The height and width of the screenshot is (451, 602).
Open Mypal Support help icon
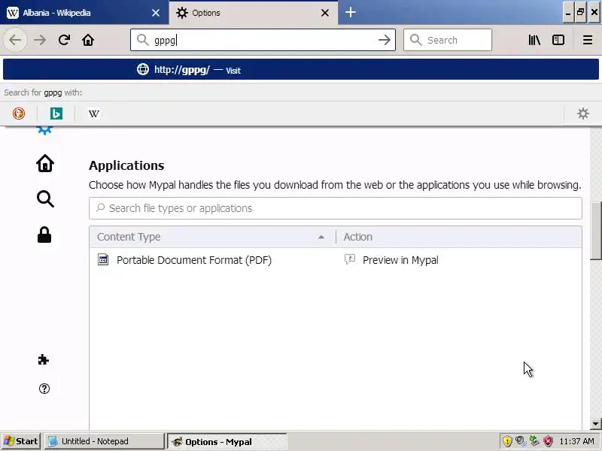(x=44, y=389)
